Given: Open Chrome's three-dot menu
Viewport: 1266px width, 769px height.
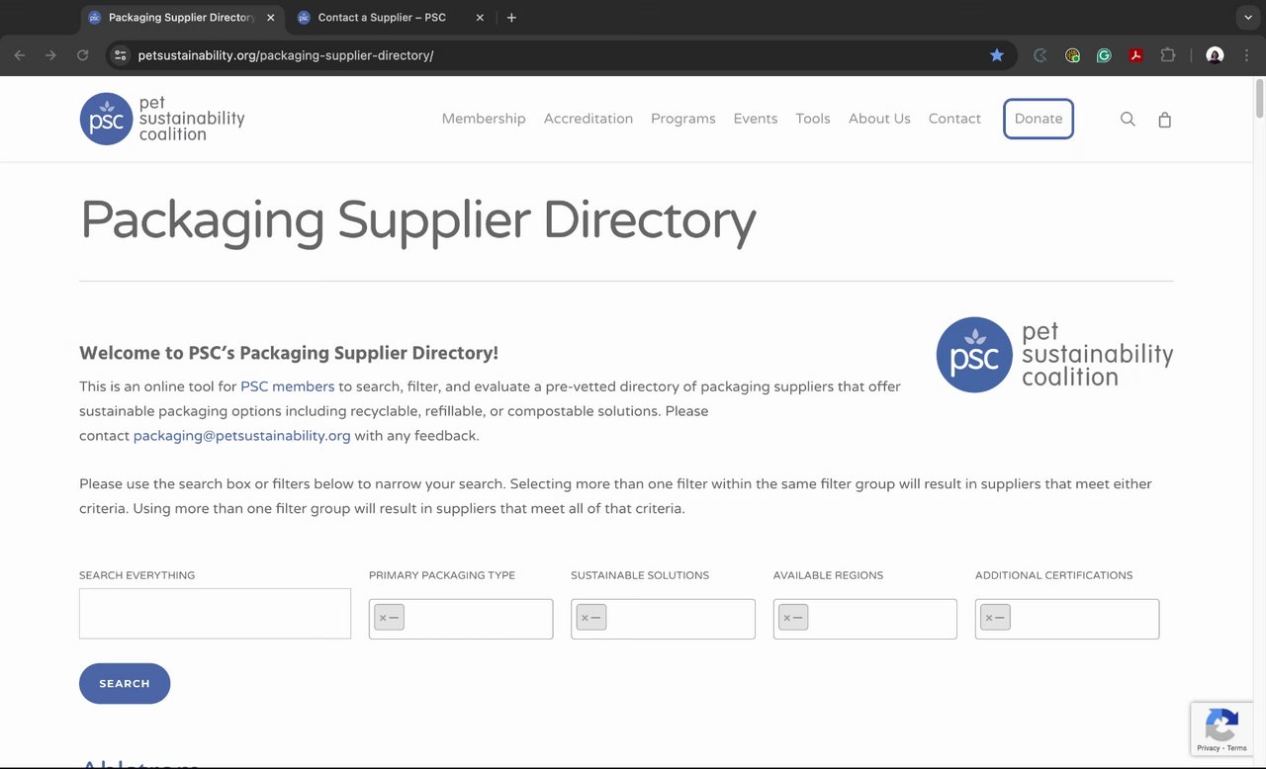Looking at the screenshot, I should 1247,55.
